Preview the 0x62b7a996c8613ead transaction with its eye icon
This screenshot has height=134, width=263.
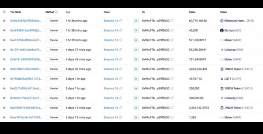[x=4, y=88]
